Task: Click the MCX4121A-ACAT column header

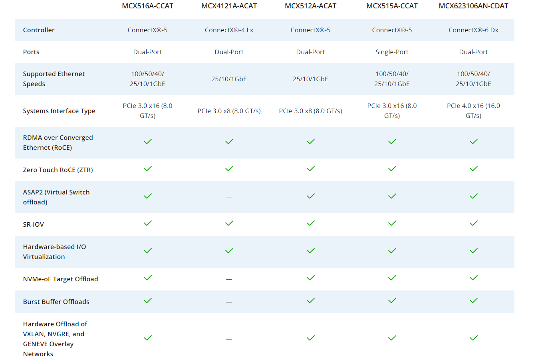Action: click(x=229, y=6)
